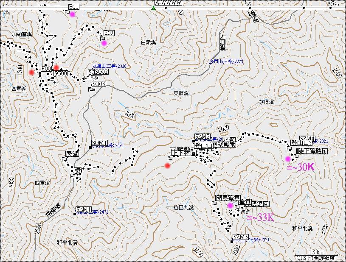Click the magenta dot near waypoint E01
346x262 pixels.
(73, 14)
